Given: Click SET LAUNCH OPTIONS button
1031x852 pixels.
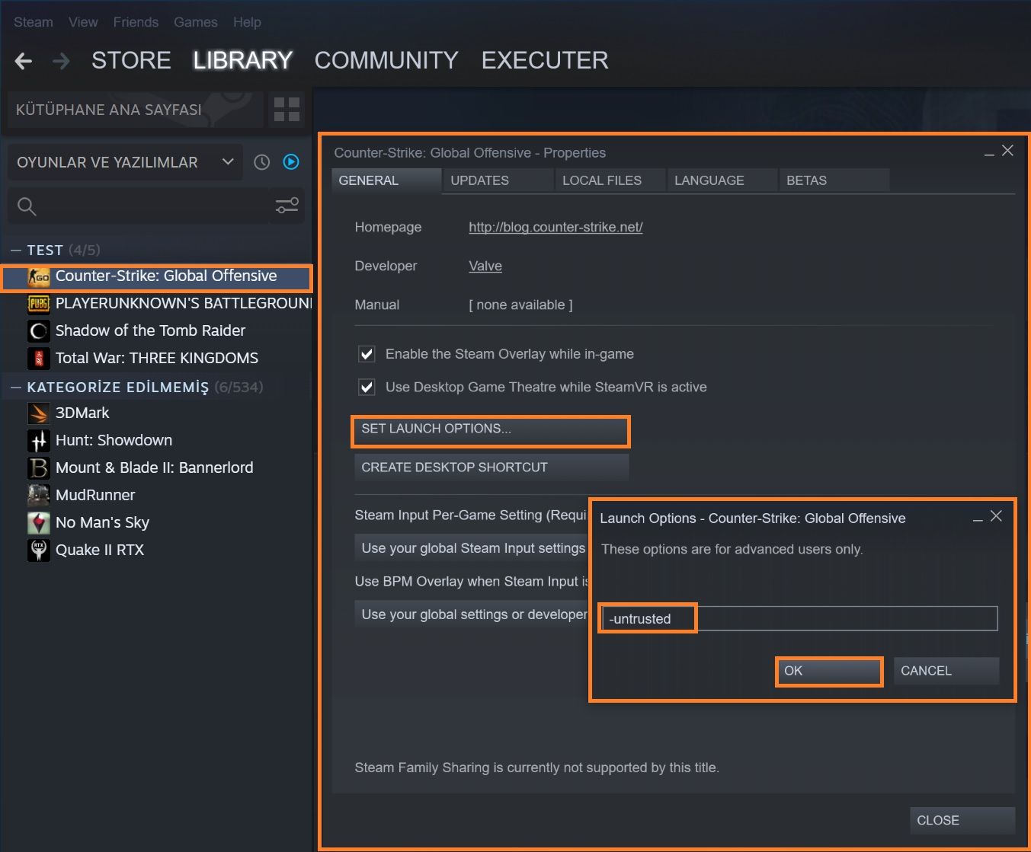Looking at the screenshot, I should 491,429.
